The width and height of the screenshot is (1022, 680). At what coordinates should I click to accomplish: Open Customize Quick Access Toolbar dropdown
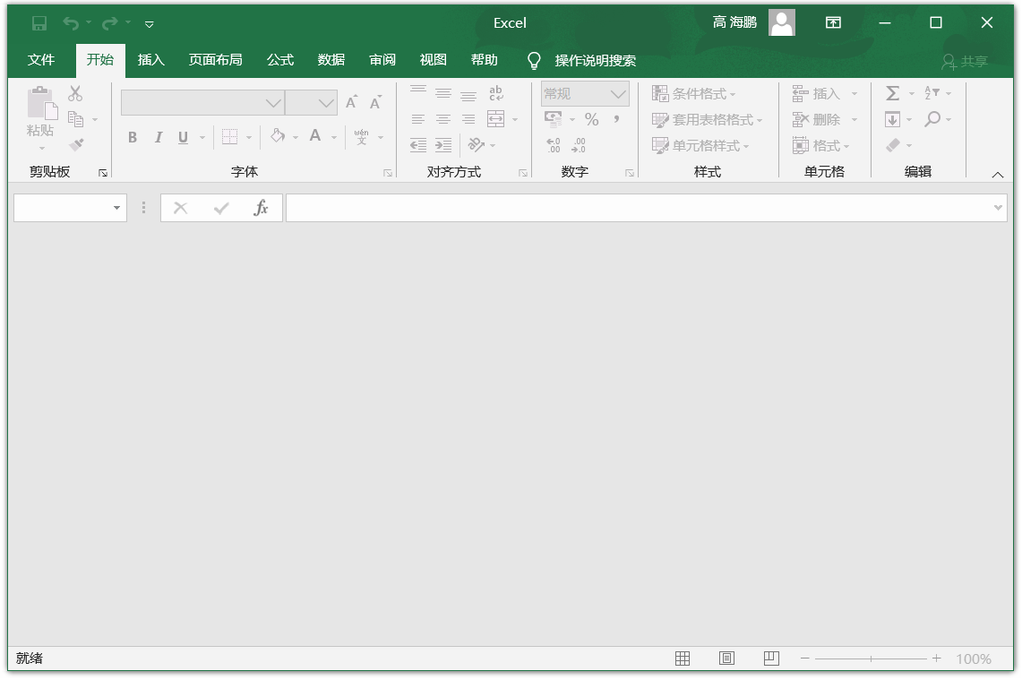pyautogui.click(x=150, y=24)
